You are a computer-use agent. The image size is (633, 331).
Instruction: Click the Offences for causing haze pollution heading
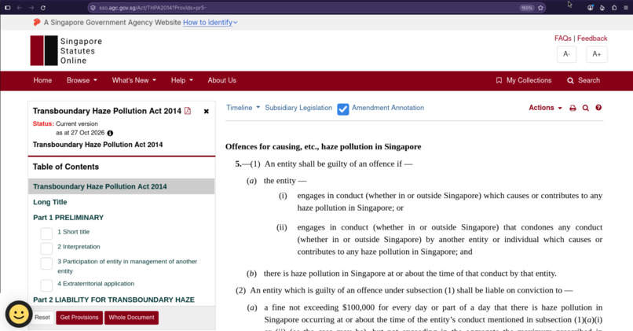pos(323,147)
